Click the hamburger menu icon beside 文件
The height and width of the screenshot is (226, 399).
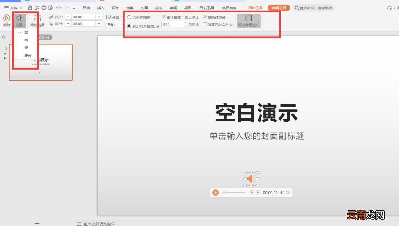coord(6,8)
